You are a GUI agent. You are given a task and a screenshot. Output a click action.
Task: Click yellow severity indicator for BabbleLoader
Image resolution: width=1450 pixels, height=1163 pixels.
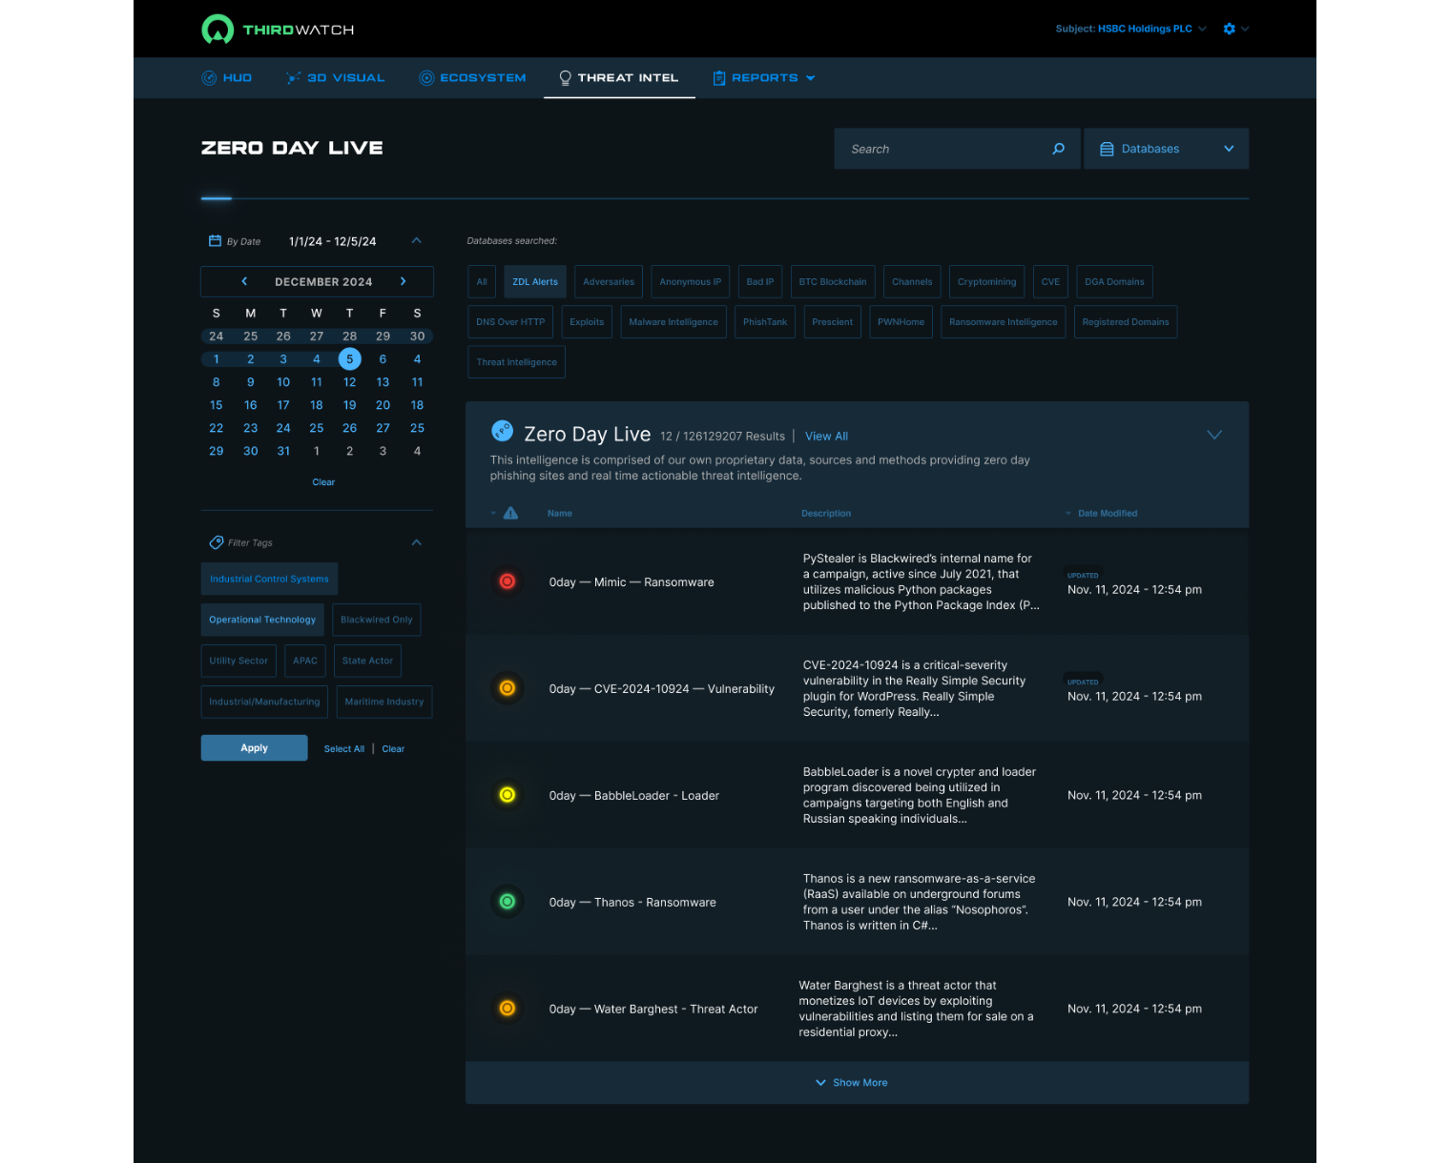(507, 795)
